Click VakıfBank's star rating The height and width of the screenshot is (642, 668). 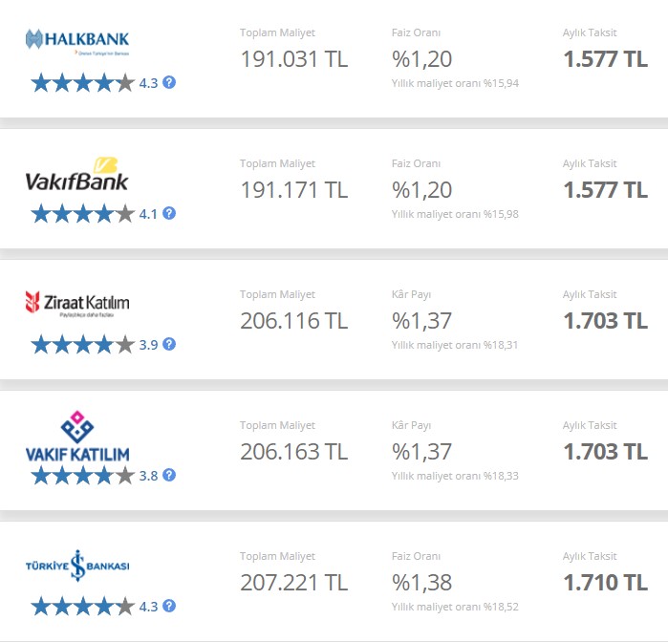click(82, 214)
